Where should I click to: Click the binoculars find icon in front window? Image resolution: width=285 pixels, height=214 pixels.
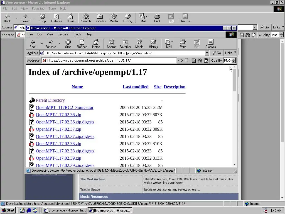point(200,60)
